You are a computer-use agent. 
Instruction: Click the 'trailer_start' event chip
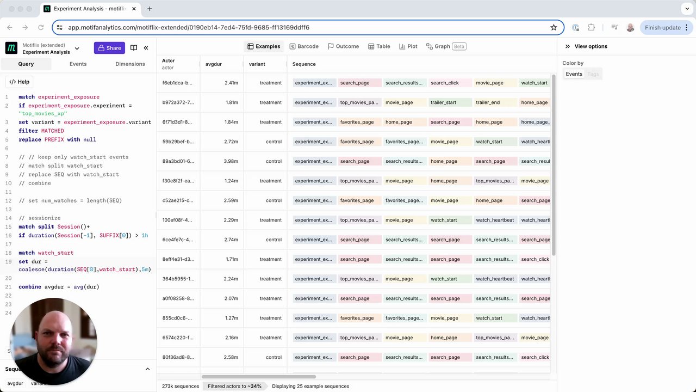(450, 102)
